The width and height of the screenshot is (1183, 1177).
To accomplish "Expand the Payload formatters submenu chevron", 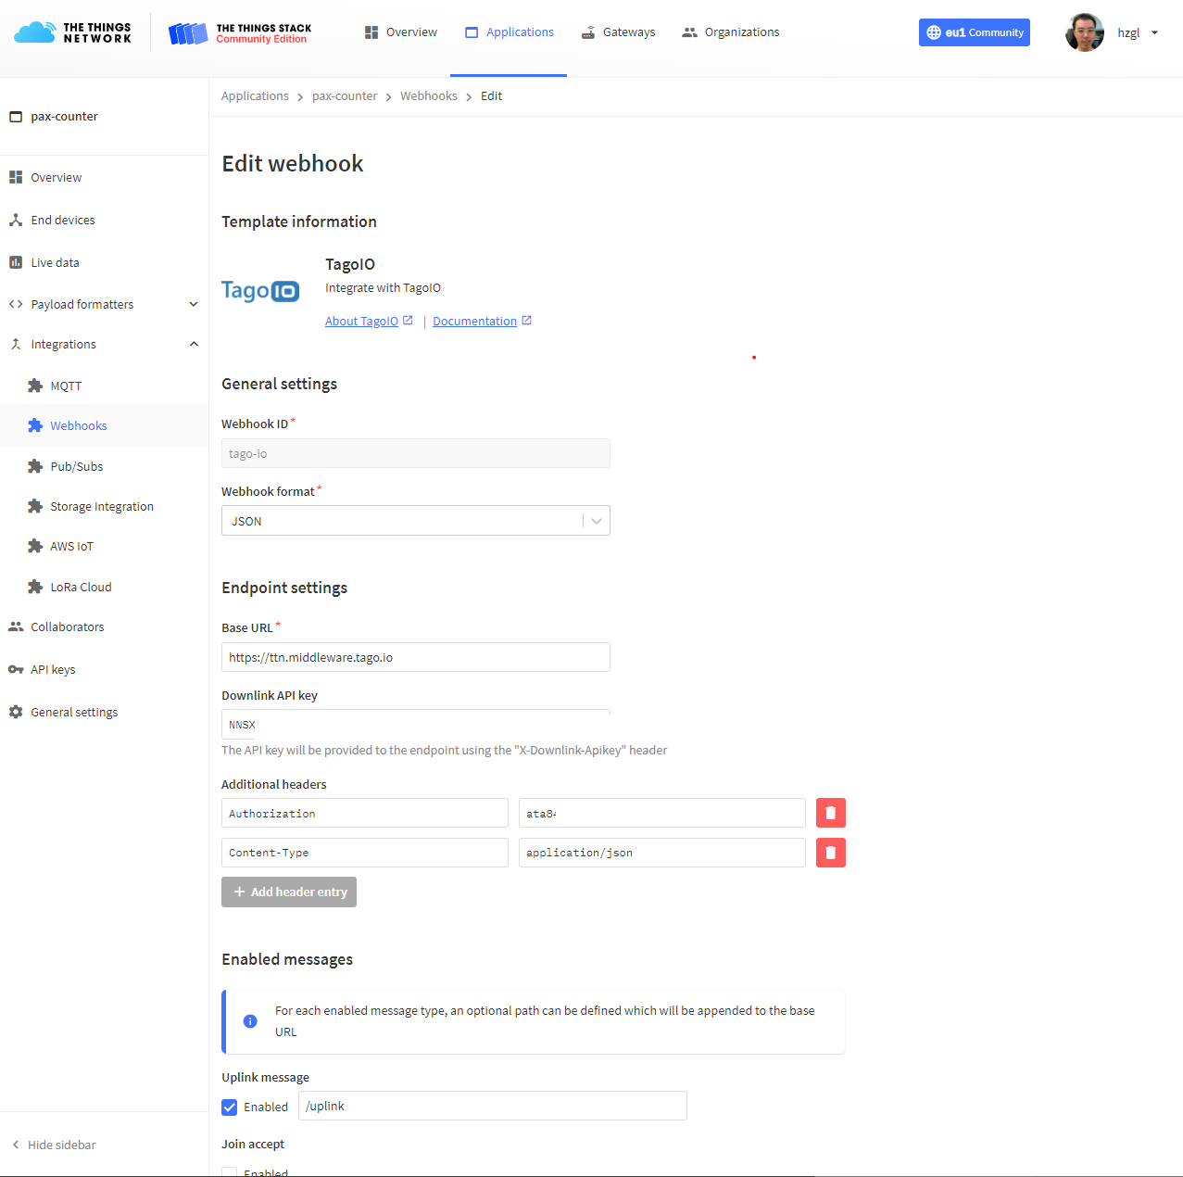I will click(194, 304).
